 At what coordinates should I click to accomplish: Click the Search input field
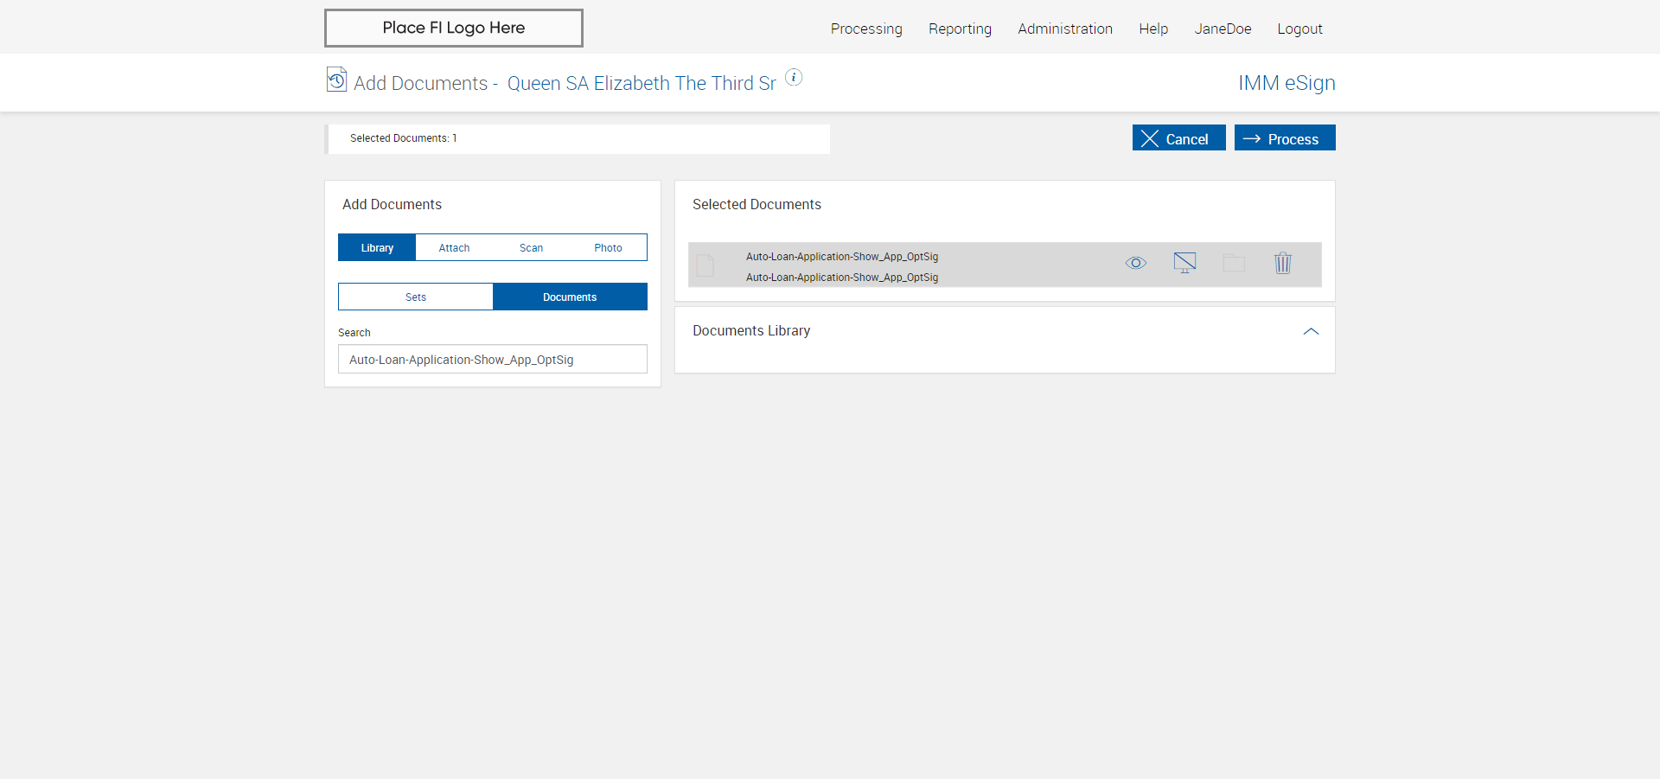pyautogui.click(x=493, y=360)
